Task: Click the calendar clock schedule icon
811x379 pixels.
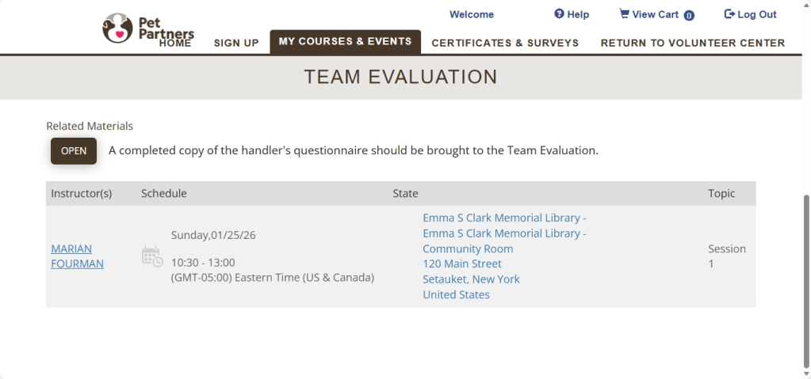Action: click(151, 256)
